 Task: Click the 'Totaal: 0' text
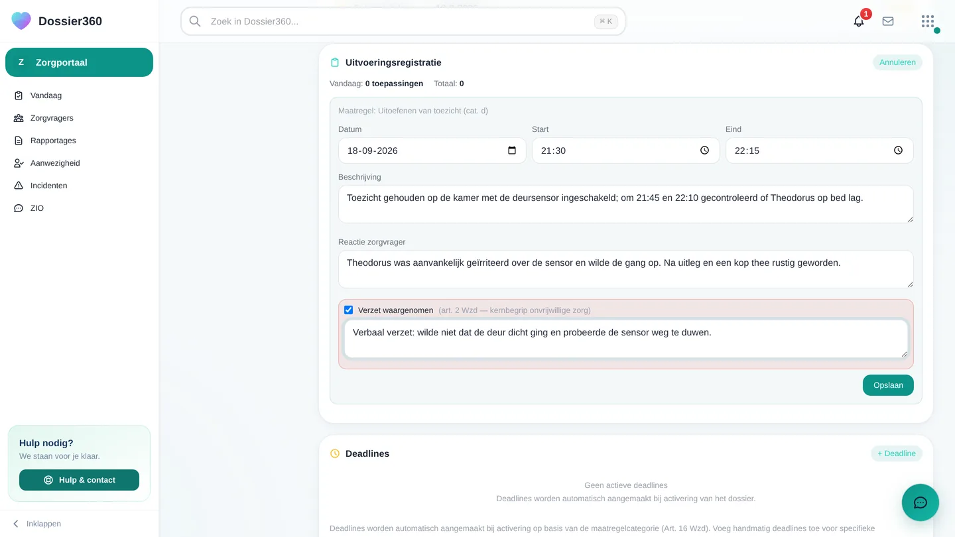click(x=449, y=84)
